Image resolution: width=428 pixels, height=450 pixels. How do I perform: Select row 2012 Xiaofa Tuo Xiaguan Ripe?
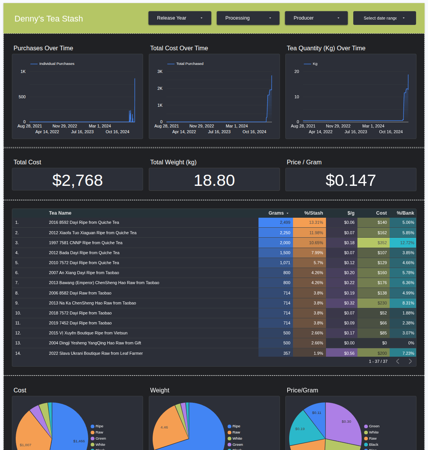pyautogui.click(x=214, y=233)
